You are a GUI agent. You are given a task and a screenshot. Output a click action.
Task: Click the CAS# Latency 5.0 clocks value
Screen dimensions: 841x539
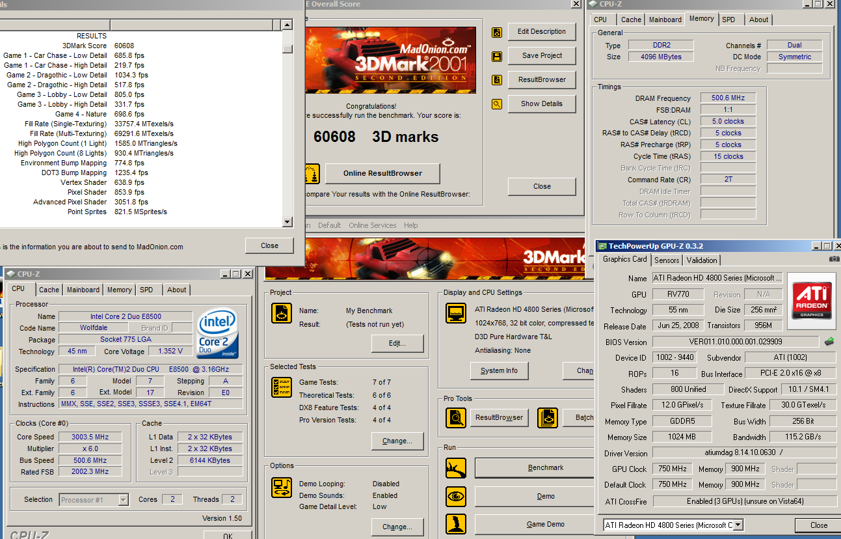coord(728,121)
